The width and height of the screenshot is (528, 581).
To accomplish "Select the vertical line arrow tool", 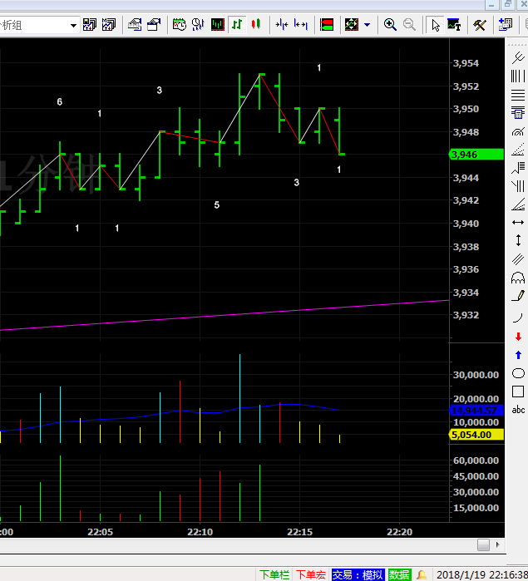I will point(518,240).
